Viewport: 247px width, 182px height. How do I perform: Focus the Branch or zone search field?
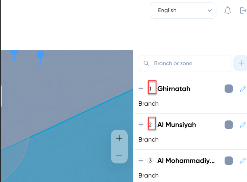(x=185, y=63)
